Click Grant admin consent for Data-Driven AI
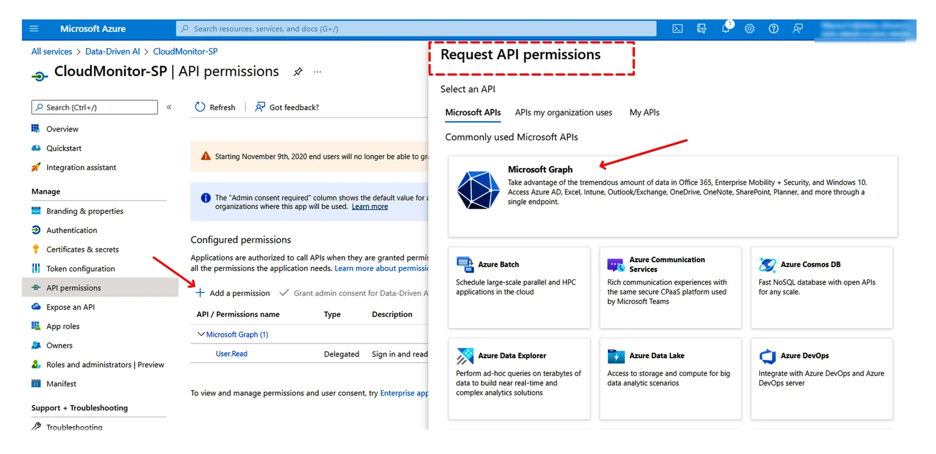 (354, 293)
